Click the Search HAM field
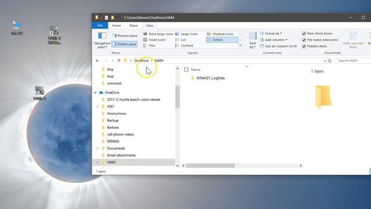Viewport: 371px width, 209px height. 354,60
